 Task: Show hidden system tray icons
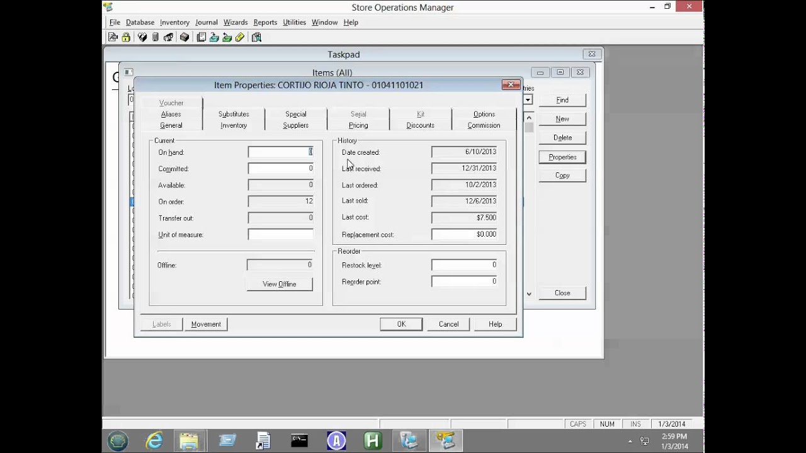tap(630, 441)
